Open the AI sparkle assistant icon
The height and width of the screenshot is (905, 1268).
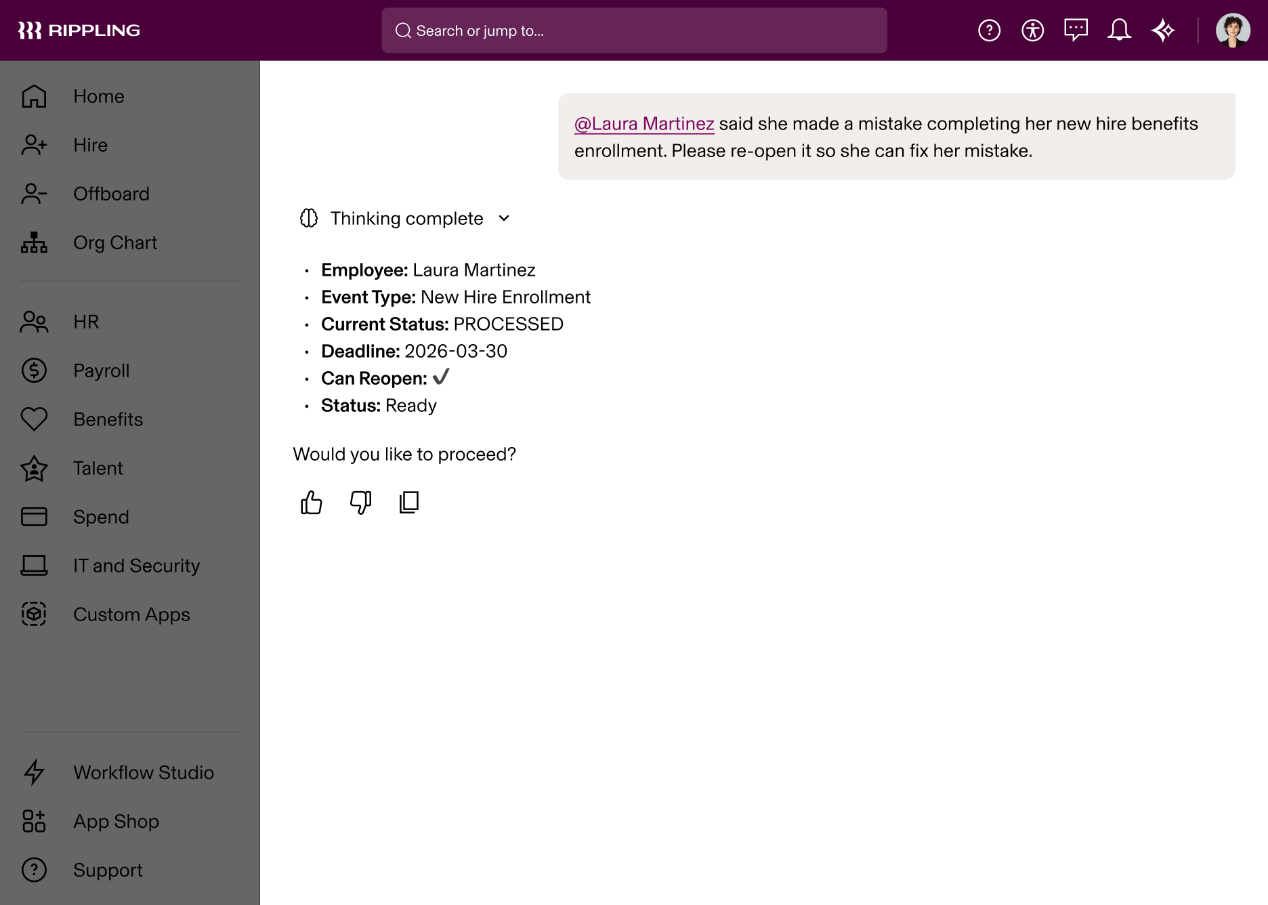click(x=1163, y=30)
